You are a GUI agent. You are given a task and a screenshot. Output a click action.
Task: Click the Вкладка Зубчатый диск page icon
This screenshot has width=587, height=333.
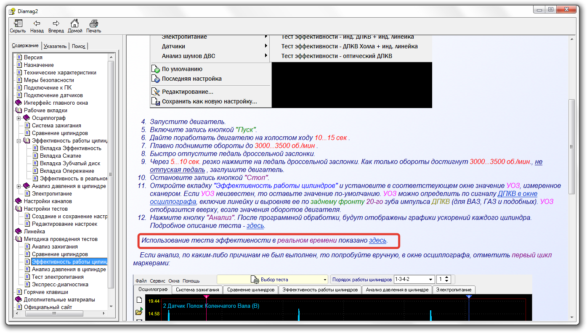point(35,163)
